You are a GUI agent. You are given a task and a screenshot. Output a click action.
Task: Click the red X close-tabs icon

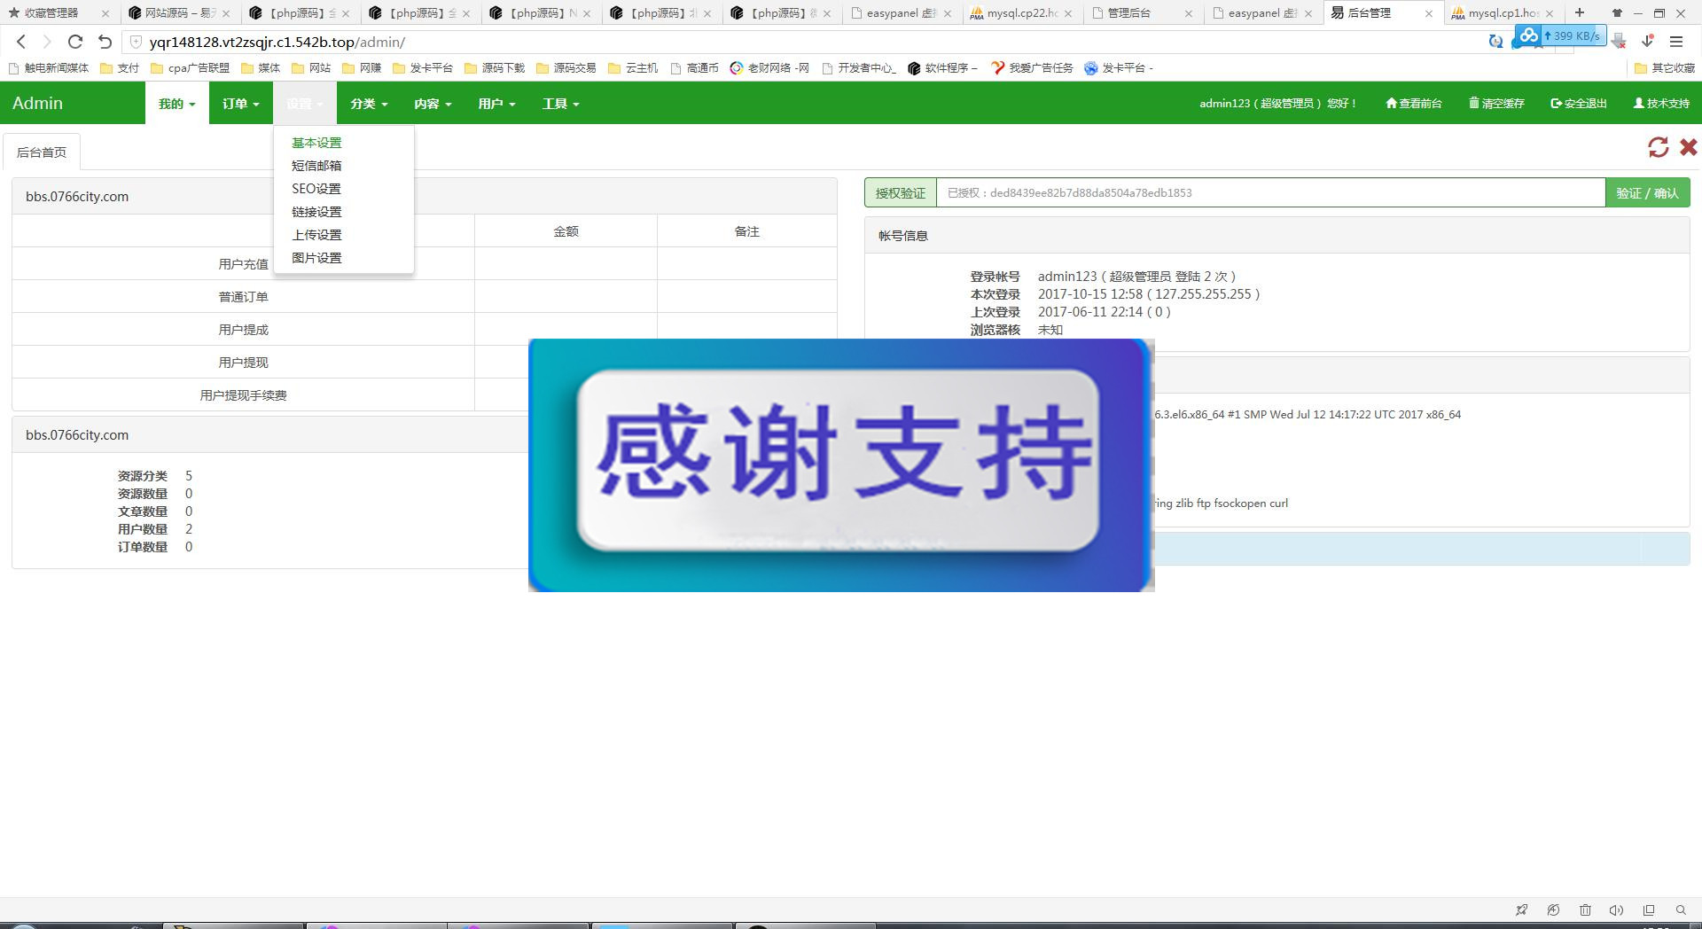coord(1688,147)
